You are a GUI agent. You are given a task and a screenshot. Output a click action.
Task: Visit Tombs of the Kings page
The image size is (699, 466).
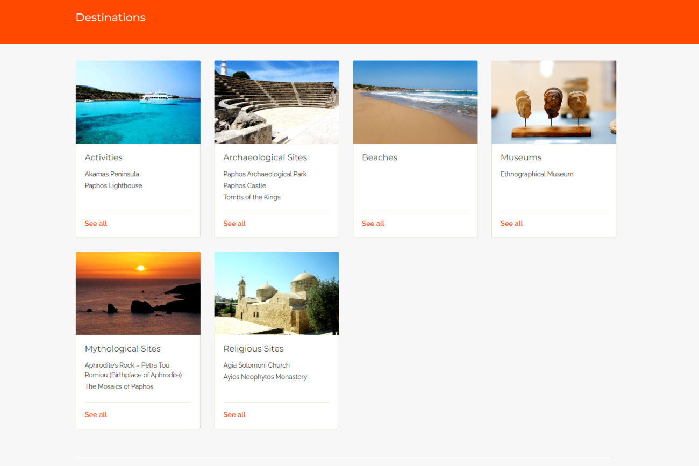coord(252,197)
